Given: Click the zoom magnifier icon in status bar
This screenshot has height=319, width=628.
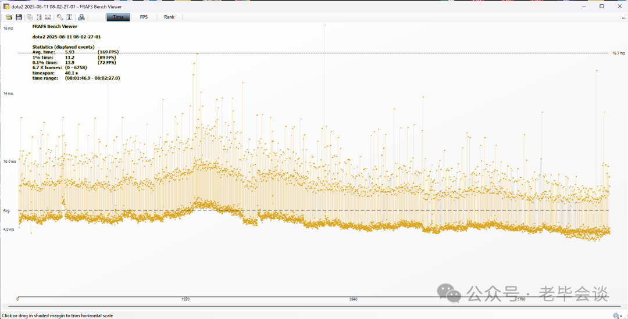Looking at the screenshot, I should pyautogui.click(x=616, y=316).
